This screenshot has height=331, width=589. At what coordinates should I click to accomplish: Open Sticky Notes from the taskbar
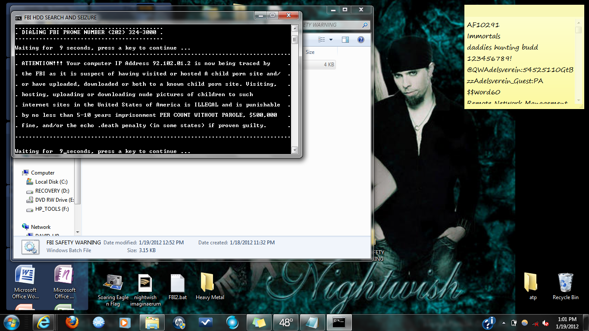pos(259,322)
